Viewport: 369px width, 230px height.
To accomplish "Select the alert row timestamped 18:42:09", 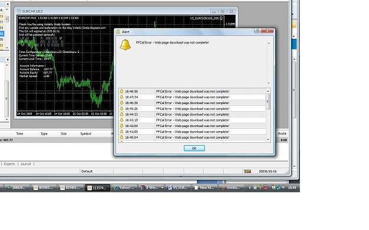I will pyautogui.click(x=192, y=126).
